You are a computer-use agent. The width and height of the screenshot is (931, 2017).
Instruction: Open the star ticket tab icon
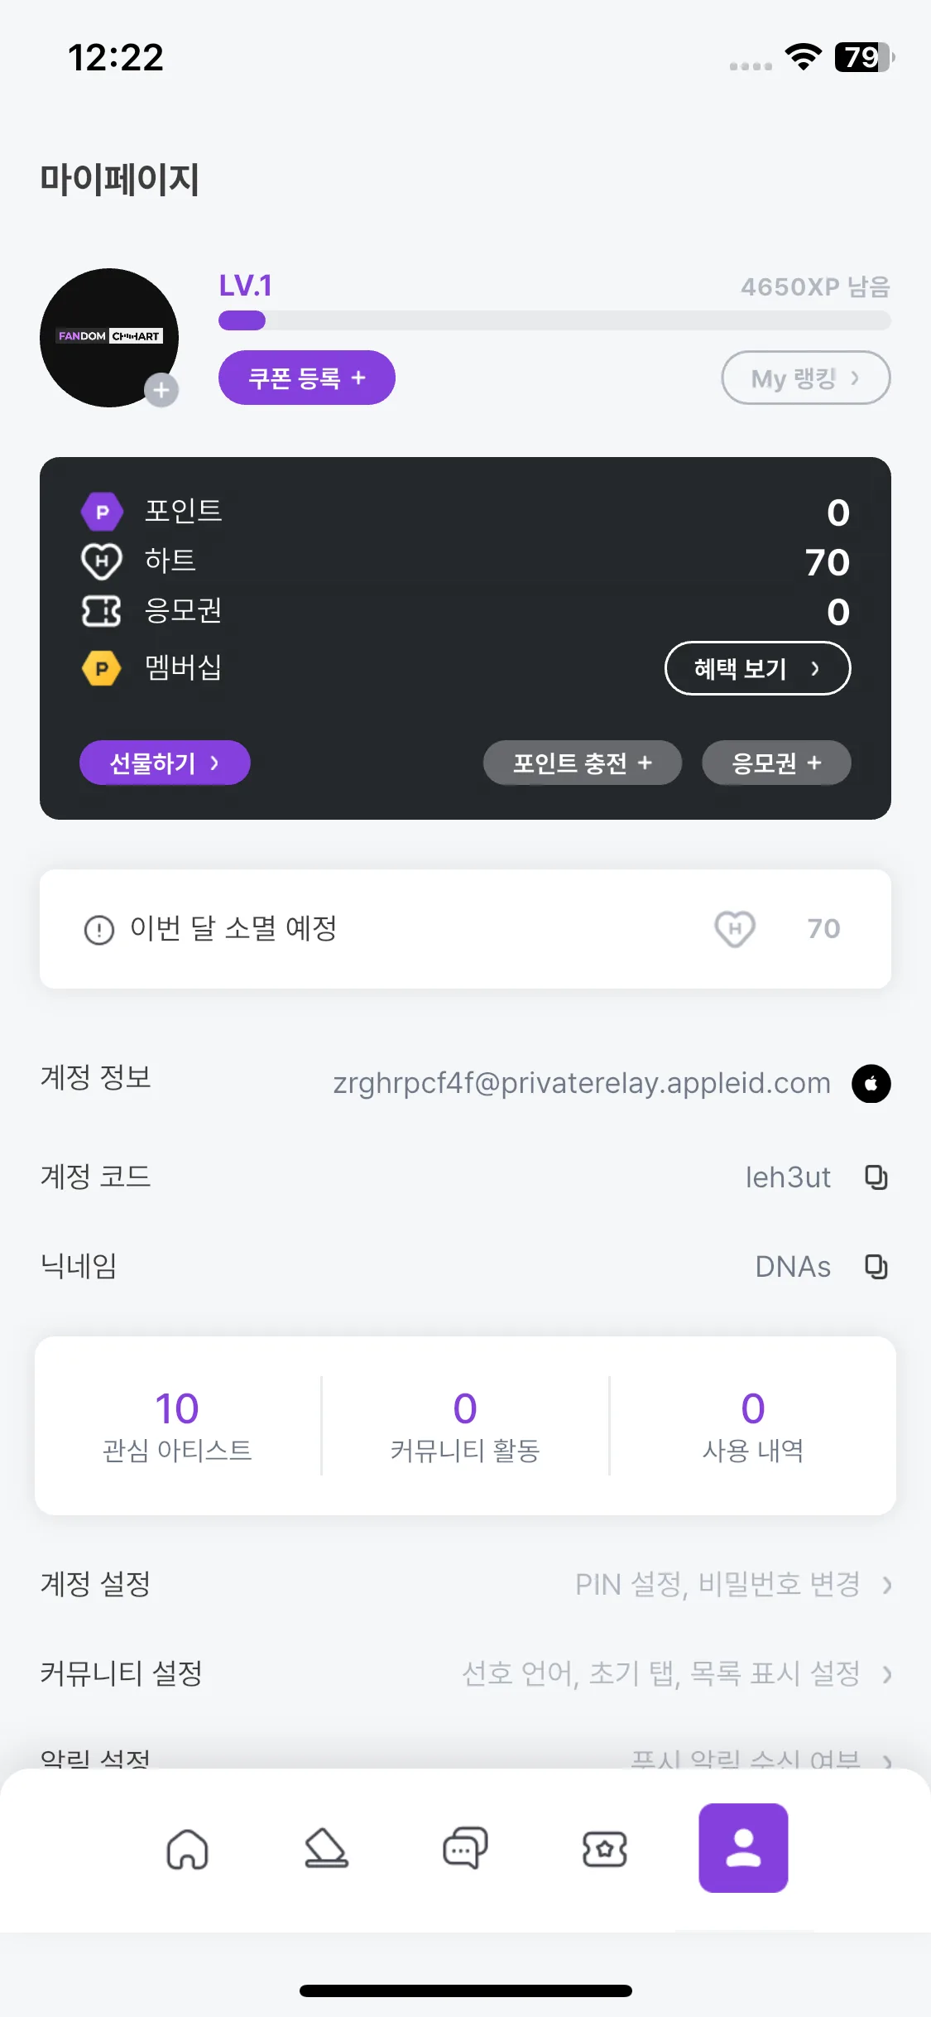tap(605, 1848)
